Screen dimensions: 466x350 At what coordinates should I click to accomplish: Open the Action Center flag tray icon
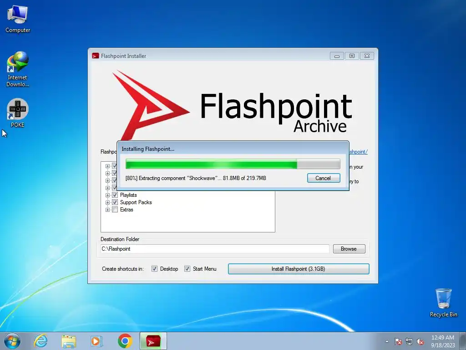[x=398, y=341]
